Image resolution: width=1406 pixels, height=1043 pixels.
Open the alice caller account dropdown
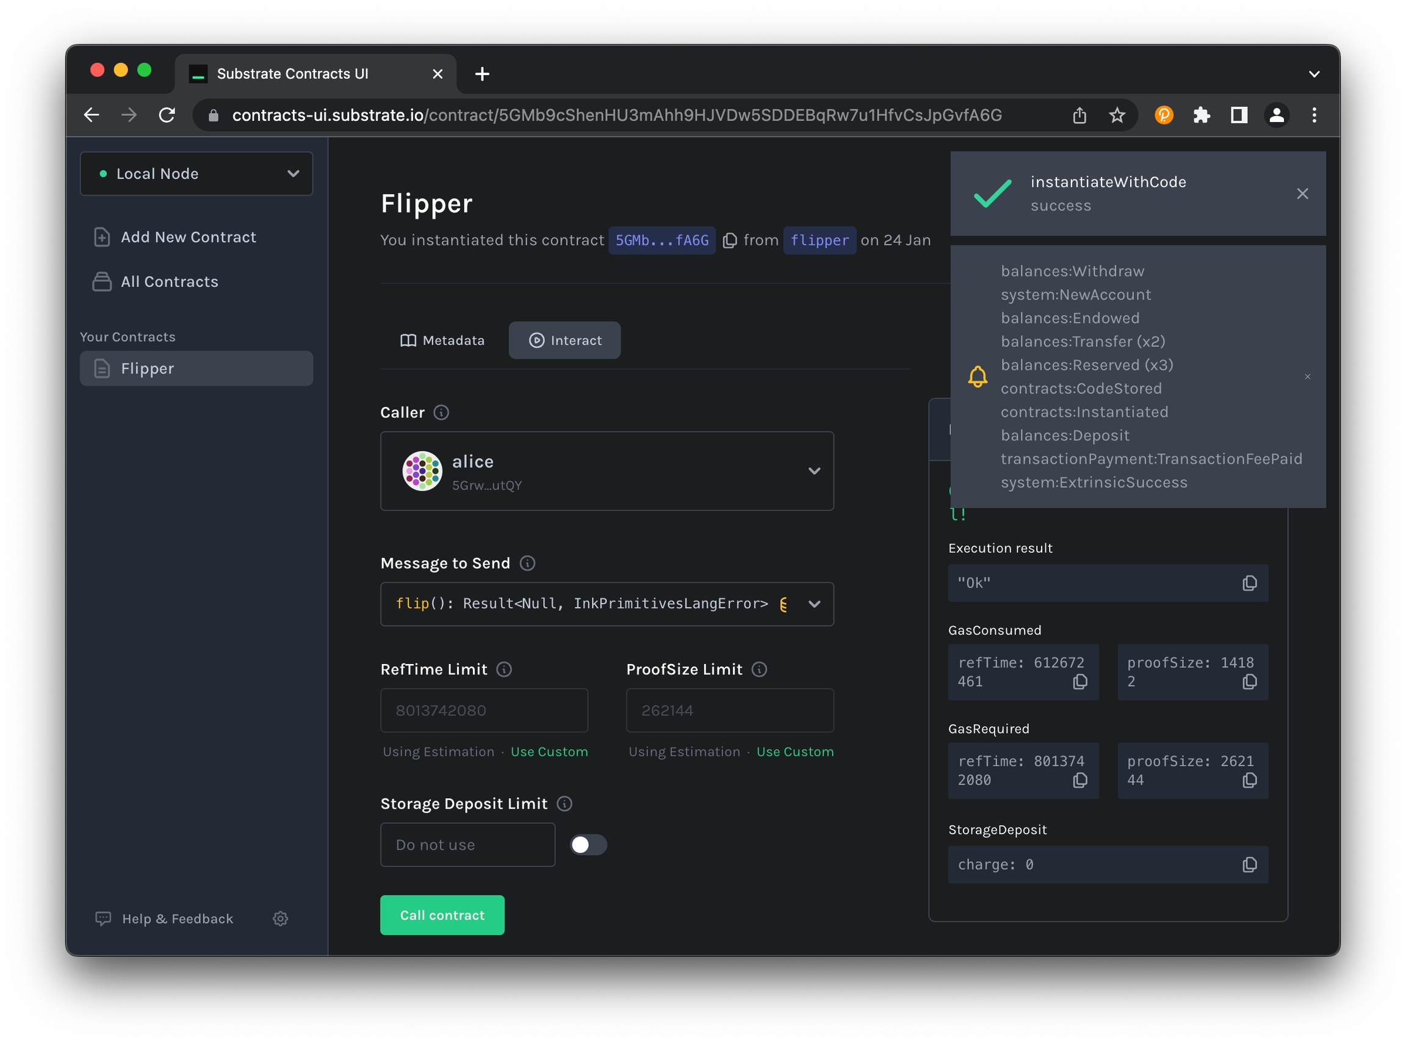click(814, 471)
